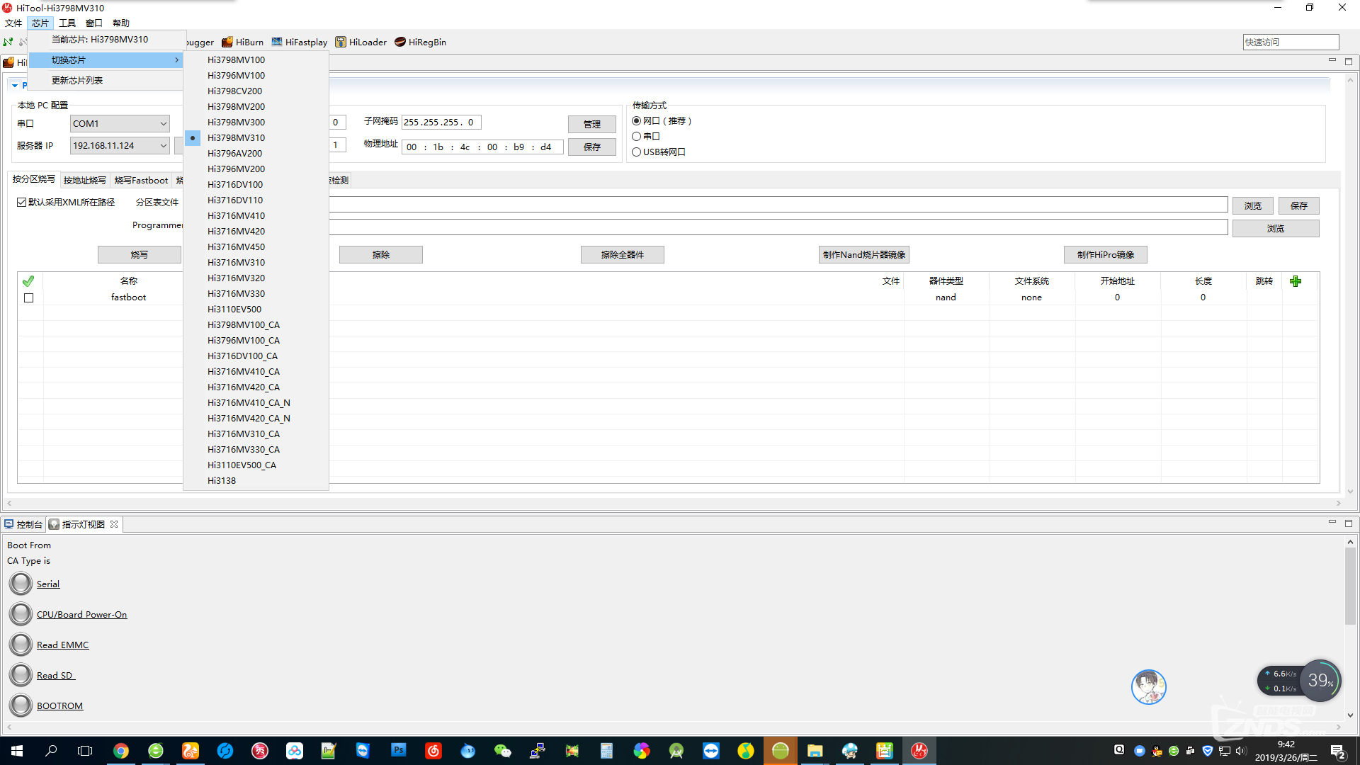Image resolution: width=1360 pixels, height=765 pixels.
Task: Open the HiLoader tool
Action: pyautogui.click(x=361, y=42)
